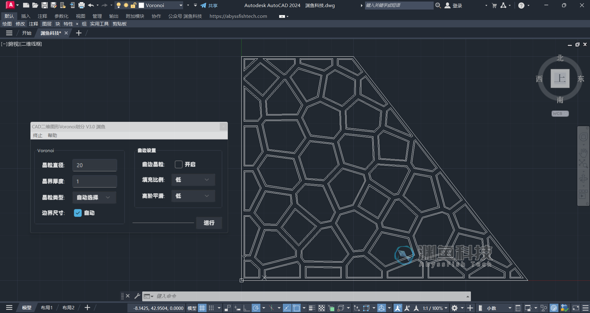Click the New drawing icon in quick access toolbar

coord(26,5)
